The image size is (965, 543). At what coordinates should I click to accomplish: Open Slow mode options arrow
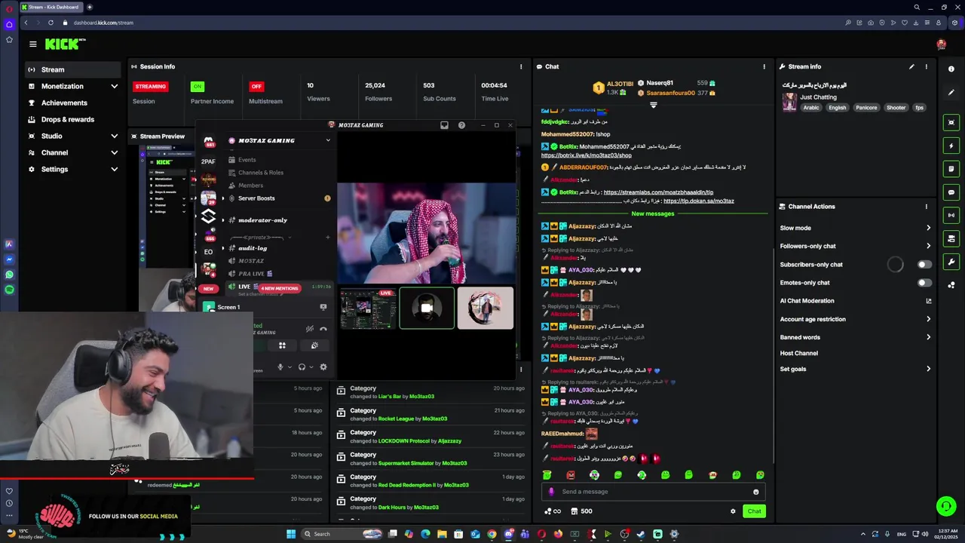(x=928, y=228)
